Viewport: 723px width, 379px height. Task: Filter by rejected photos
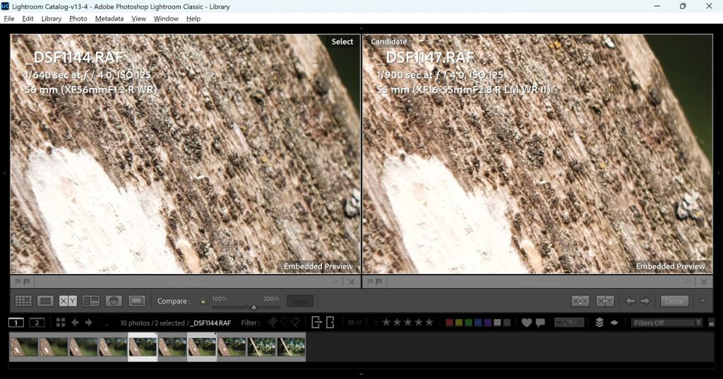[295, 323]
